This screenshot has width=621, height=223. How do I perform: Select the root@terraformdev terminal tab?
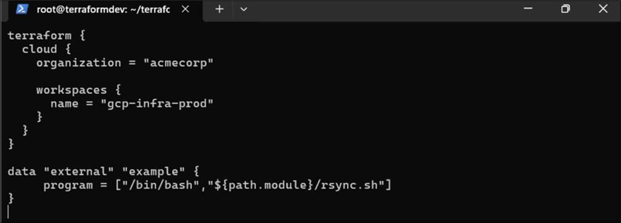coord(103,10)
